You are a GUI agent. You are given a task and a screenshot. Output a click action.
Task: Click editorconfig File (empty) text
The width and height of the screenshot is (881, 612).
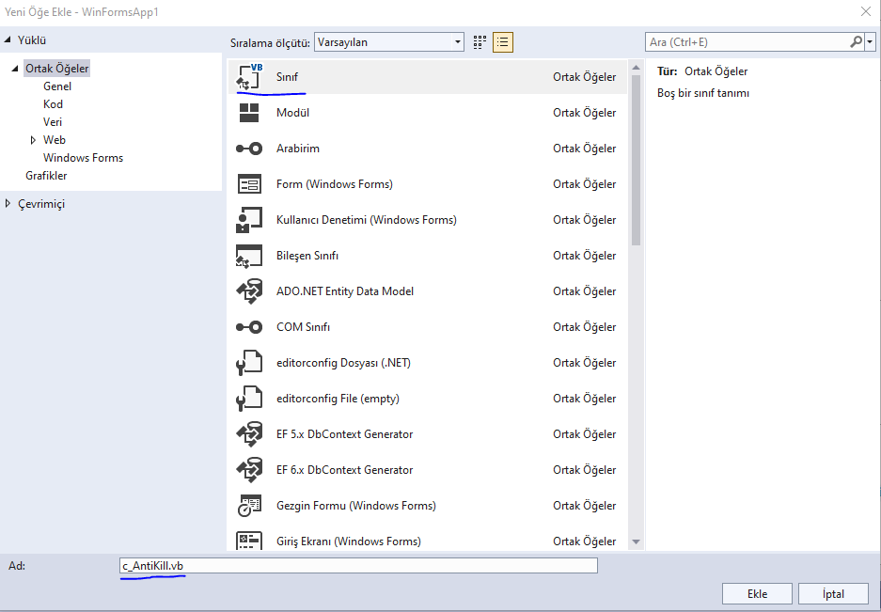(x=338, y=399)
